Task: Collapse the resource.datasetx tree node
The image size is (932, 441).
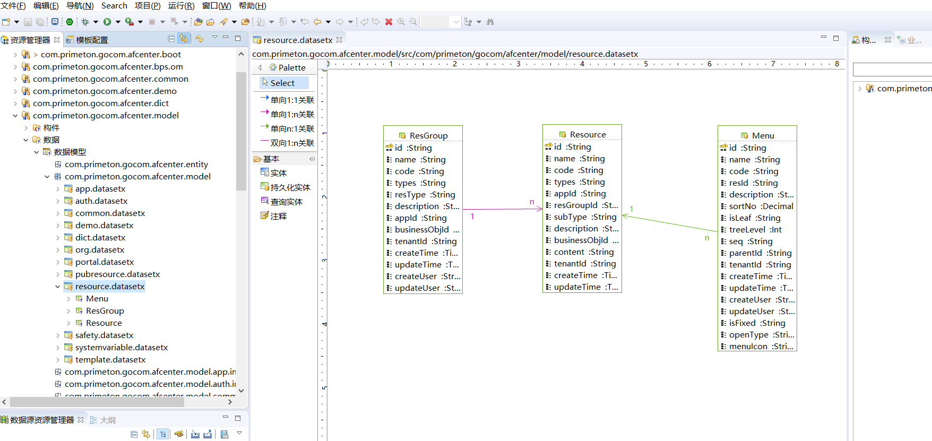Action: pos(58,287)
